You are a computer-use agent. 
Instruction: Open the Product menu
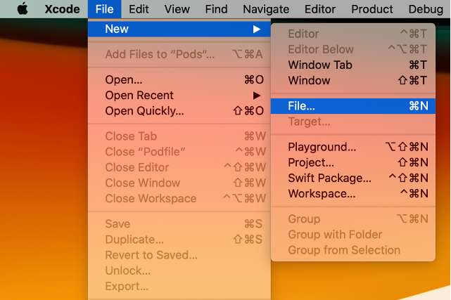(371, 9)
